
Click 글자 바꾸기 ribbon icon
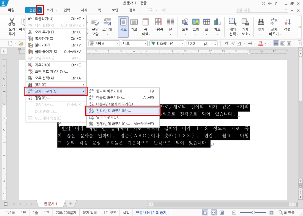[x=274, y=22]
